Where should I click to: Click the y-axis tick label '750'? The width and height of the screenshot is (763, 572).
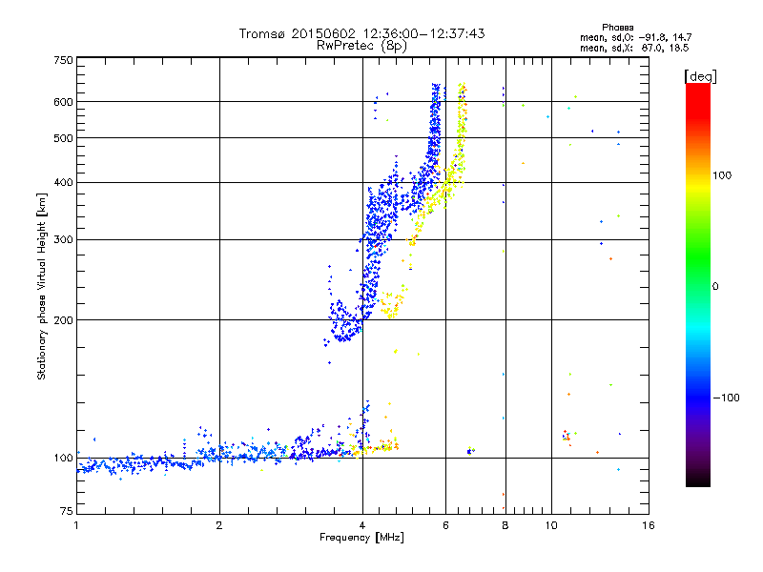(63, 60)
